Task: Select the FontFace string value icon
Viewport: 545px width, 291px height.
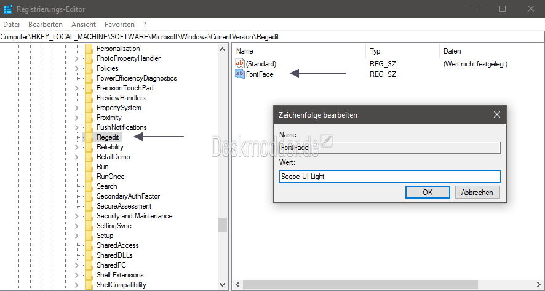Action: pos(240,74)
